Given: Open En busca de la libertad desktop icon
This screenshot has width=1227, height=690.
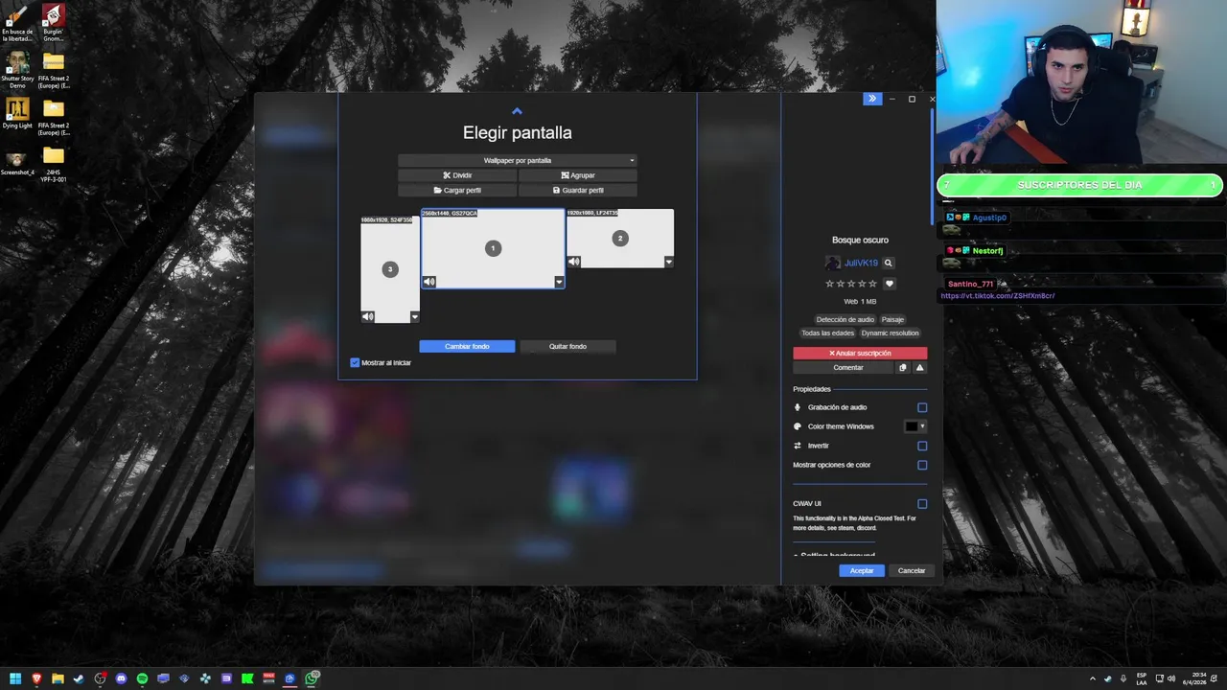Looking at the screenshot, I should click(17, 23).
